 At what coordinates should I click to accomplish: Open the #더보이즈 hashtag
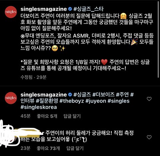tap(103, 95)
